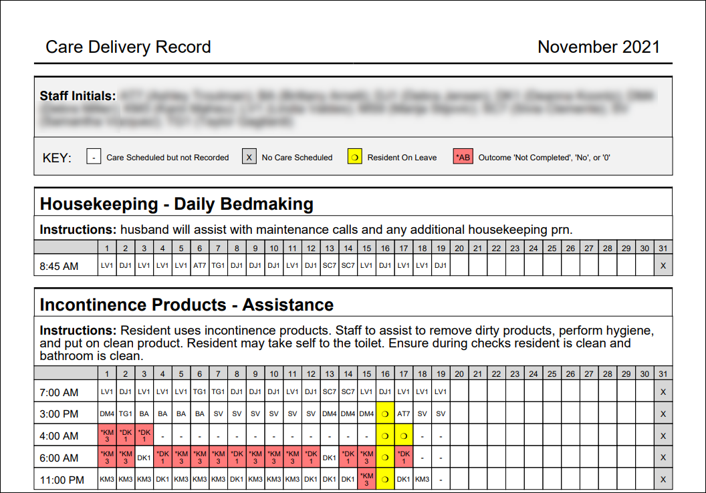
Task: Click the red *KM3 cell in the 4:00 AM row
Action: (x=107, y=436)
